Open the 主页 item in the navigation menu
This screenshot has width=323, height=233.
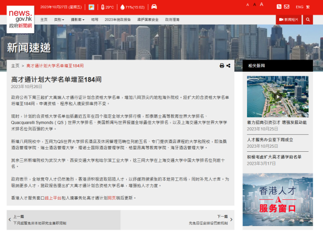[x=44, y=20]
